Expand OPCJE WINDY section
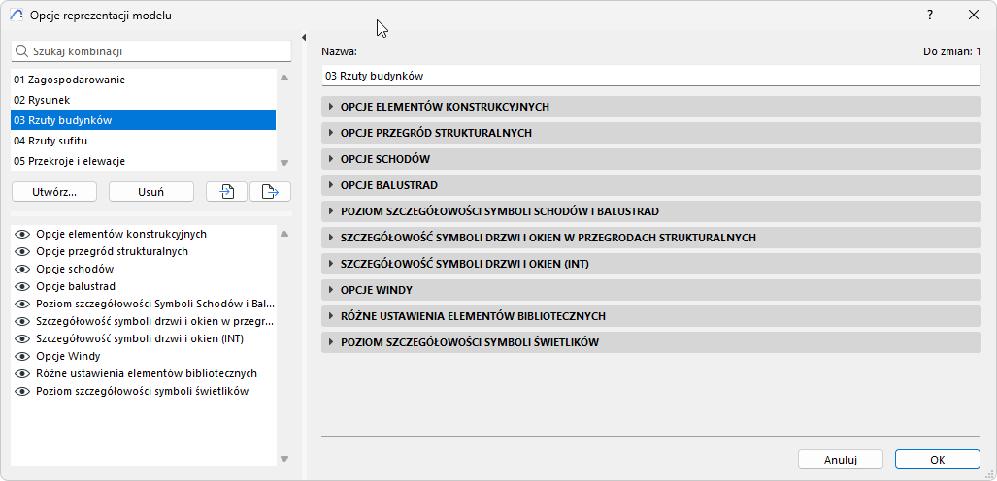997x481 pixels. [x=651, y=290]
